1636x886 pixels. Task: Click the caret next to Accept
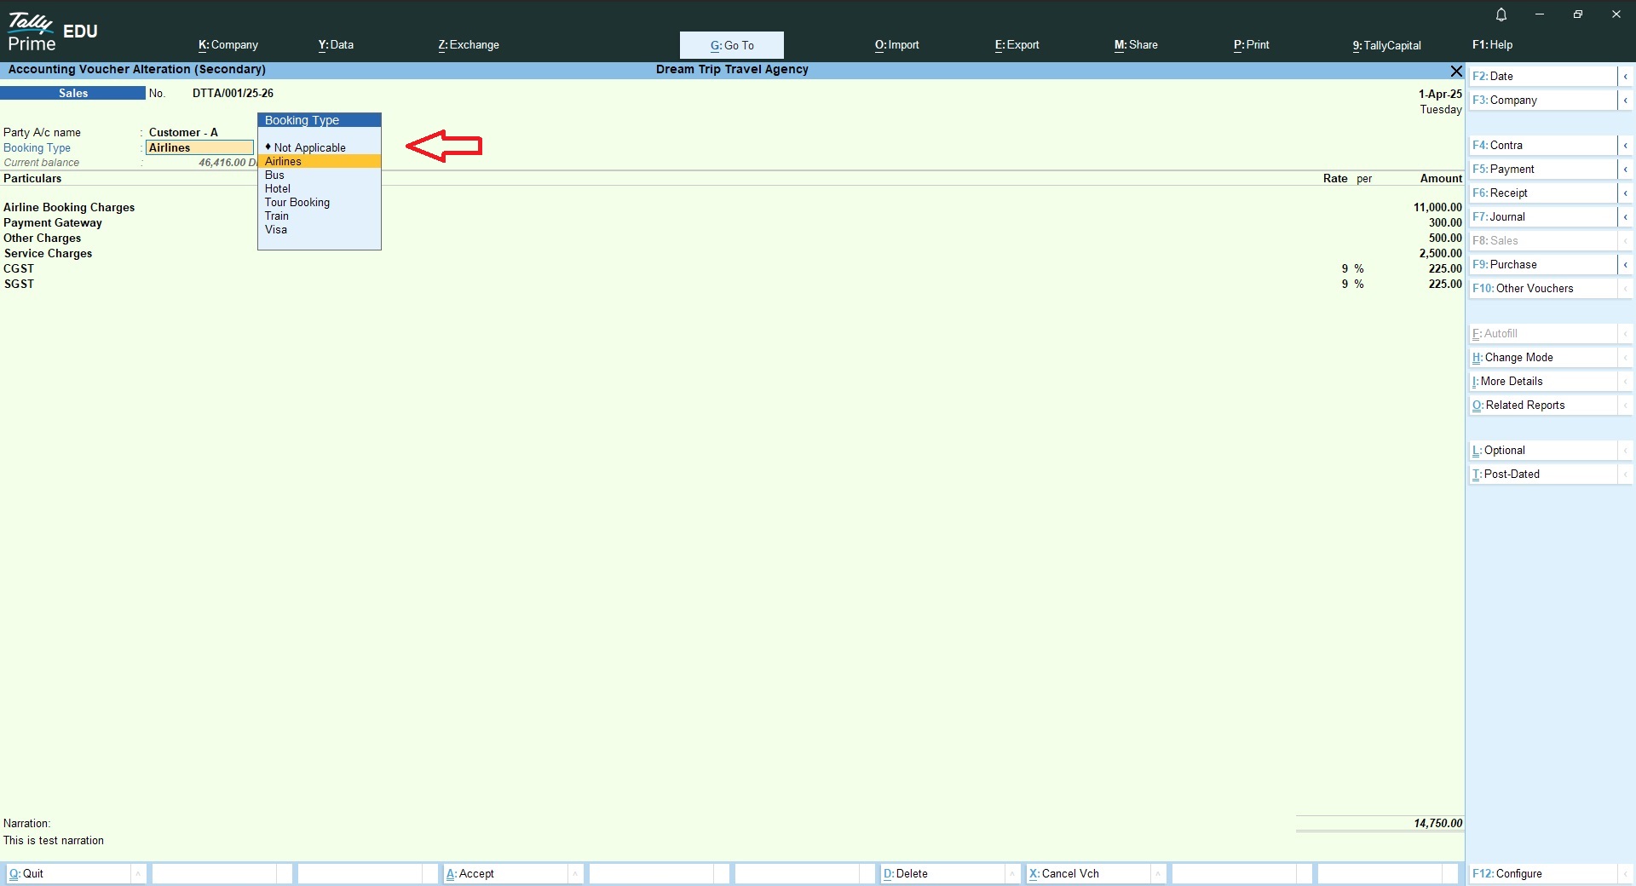coord(576,874)
